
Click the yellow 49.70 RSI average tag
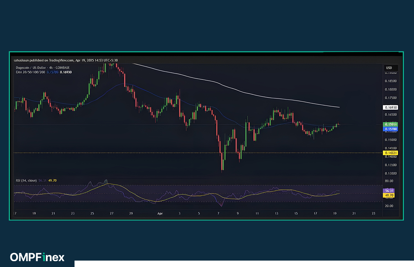pos(389,195)
